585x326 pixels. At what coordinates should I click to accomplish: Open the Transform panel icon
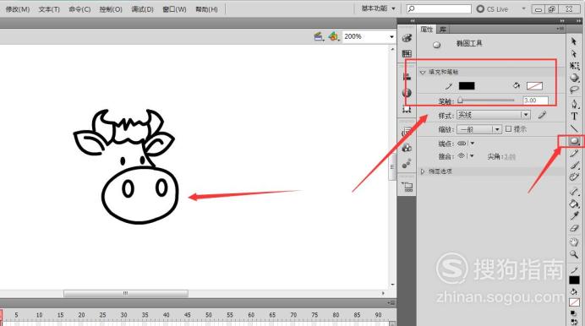[x=407, y=109]
